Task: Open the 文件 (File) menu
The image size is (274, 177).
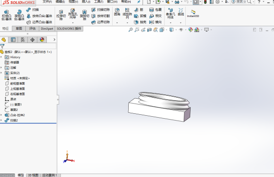Action: tap(47, 2)
